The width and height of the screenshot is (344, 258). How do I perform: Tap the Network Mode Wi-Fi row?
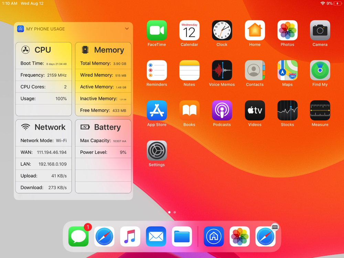pos(44,140)
